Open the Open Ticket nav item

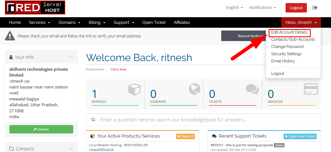tap(154, 22)
